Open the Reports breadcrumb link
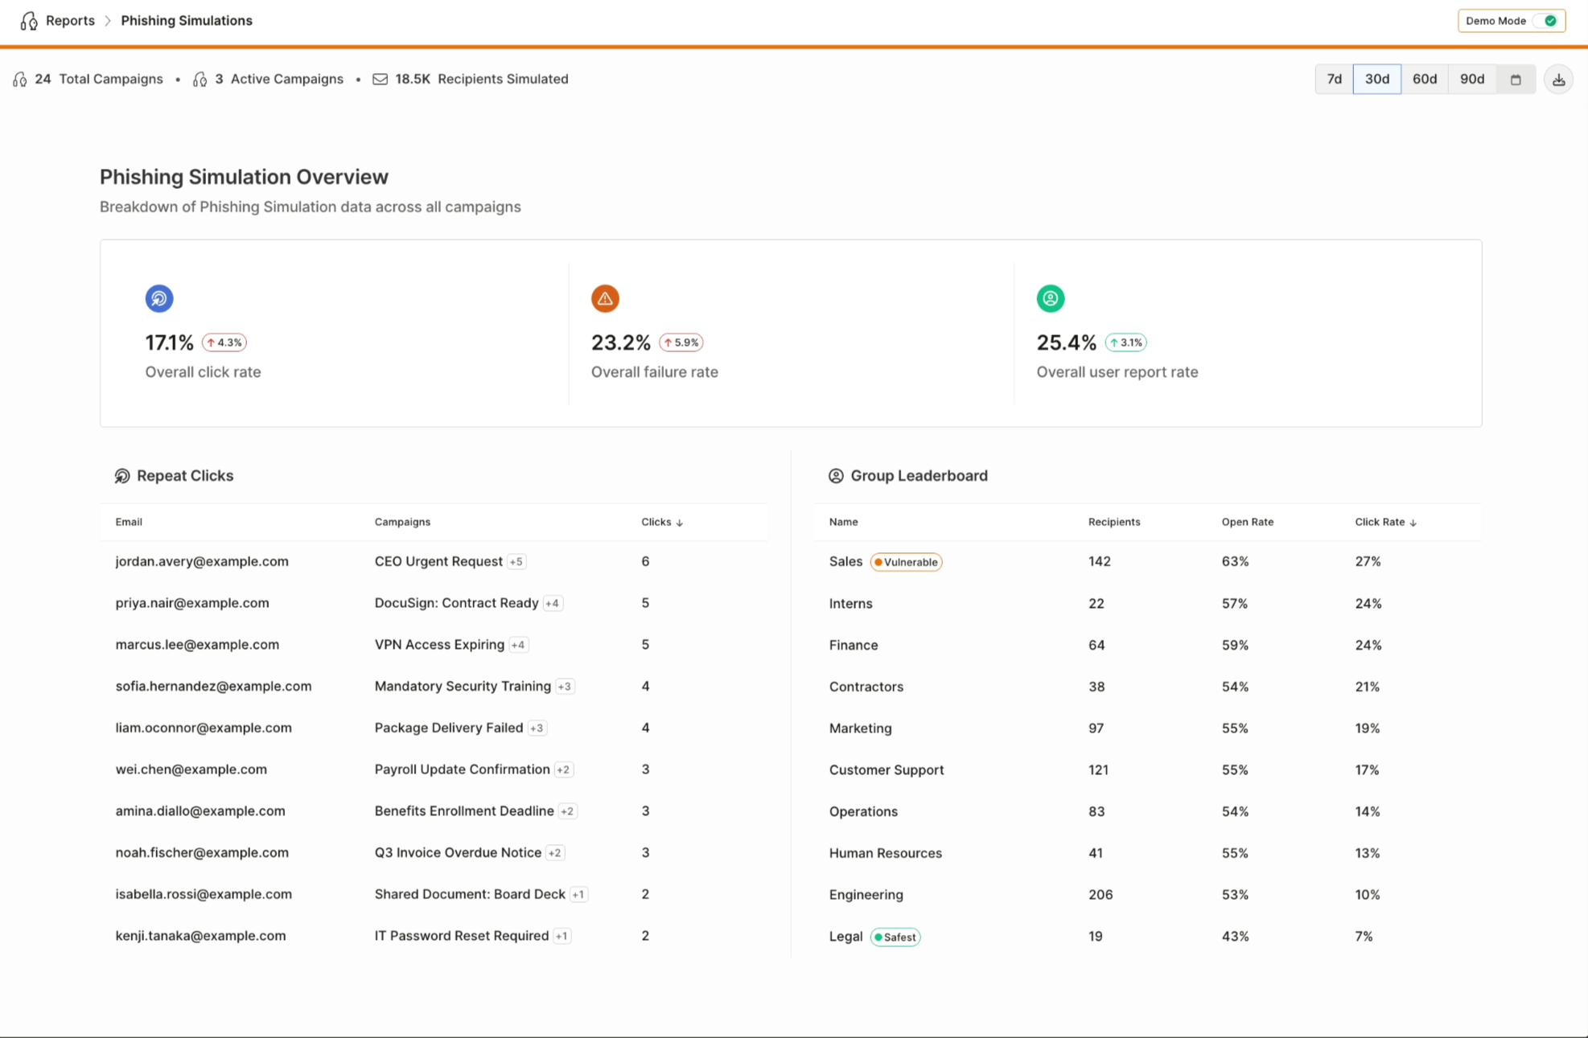Viewport: 1588px width, 1038px height. [70, 21]
